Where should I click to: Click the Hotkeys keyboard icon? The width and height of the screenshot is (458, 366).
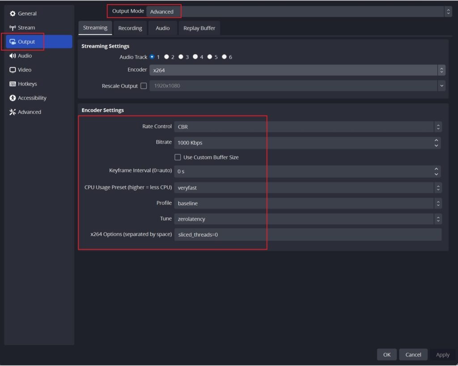click(13, 84)
